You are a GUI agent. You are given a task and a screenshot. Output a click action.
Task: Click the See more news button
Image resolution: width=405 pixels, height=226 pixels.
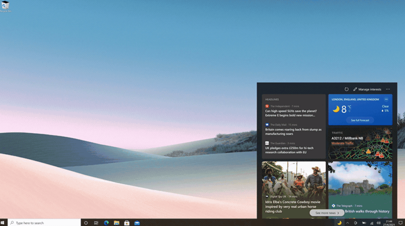(x=327, y=213)
